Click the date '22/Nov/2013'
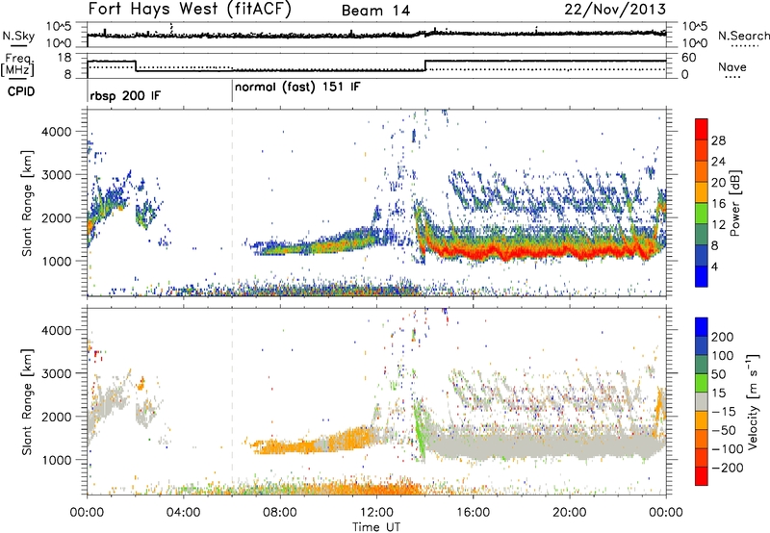This screenshot has width=770, height=533. click(615, 10)
